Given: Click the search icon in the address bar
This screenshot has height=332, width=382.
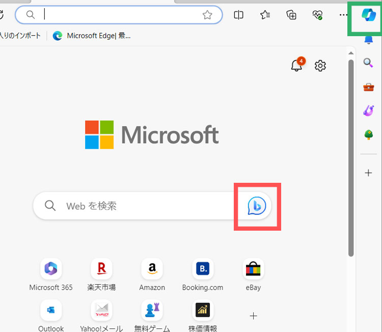Looking at the screenshot, I should pyautogui.click(x=31, y=15).
